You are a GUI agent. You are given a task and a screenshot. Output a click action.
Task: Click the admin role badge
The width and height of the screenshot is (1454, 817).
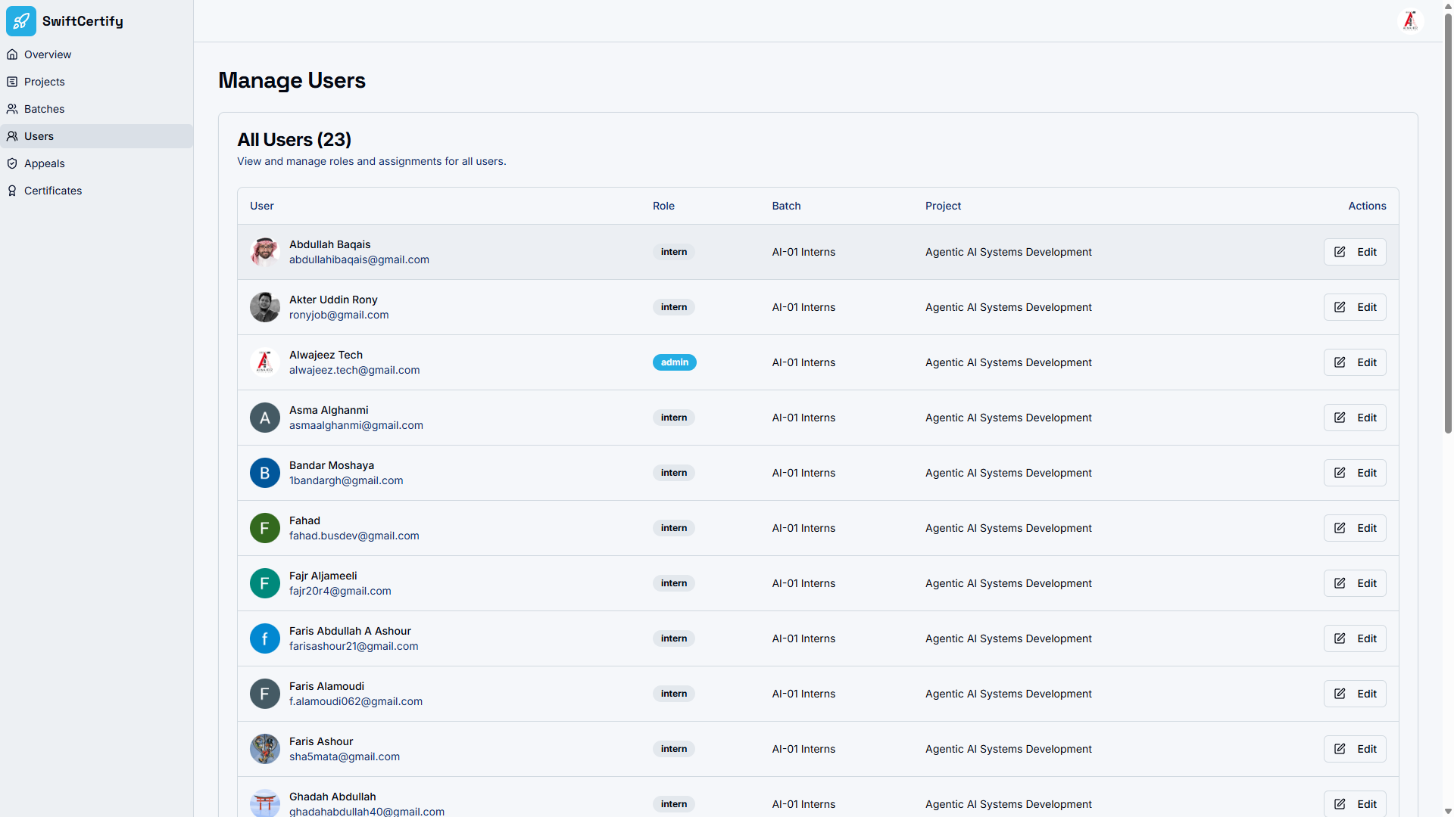coord(674,362)
